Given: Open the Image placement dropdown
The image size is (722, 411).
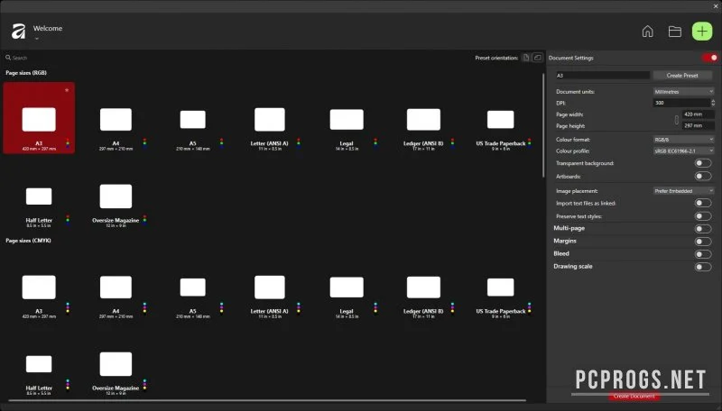Looking at the screenshot, I should tap(683, 191).
